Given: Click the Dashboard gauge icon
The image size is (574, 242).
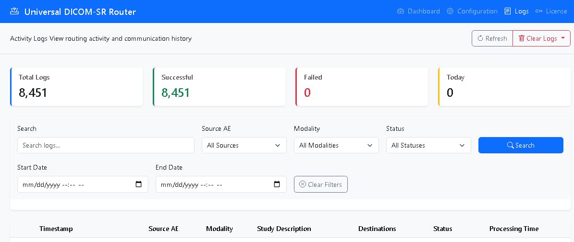Looking at the screenshot, I should (x=401, y=11).
